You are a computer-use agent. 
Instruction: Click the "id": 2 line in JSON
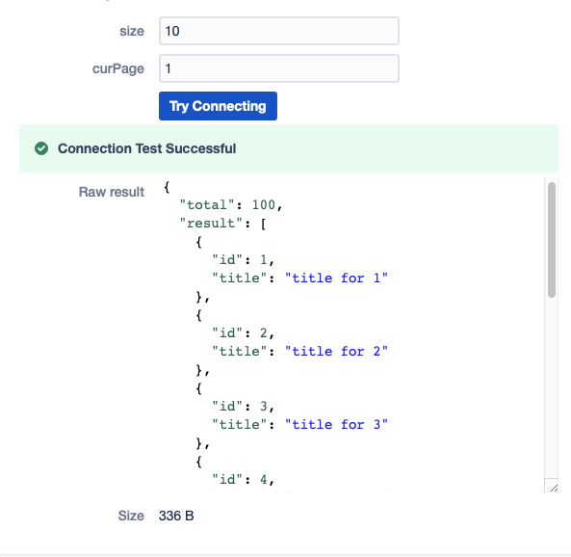coord(244,332)
